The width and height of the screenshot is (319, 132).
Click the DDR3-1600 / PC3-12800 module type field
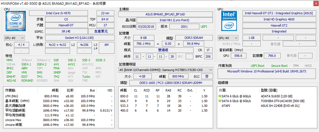pos(171,83)
